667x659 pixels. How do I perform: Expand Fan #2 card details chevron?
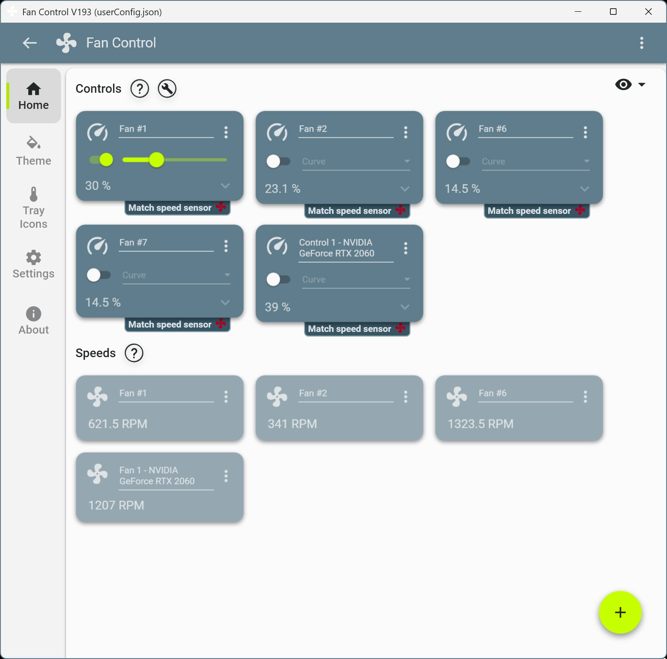pos(405,189)
